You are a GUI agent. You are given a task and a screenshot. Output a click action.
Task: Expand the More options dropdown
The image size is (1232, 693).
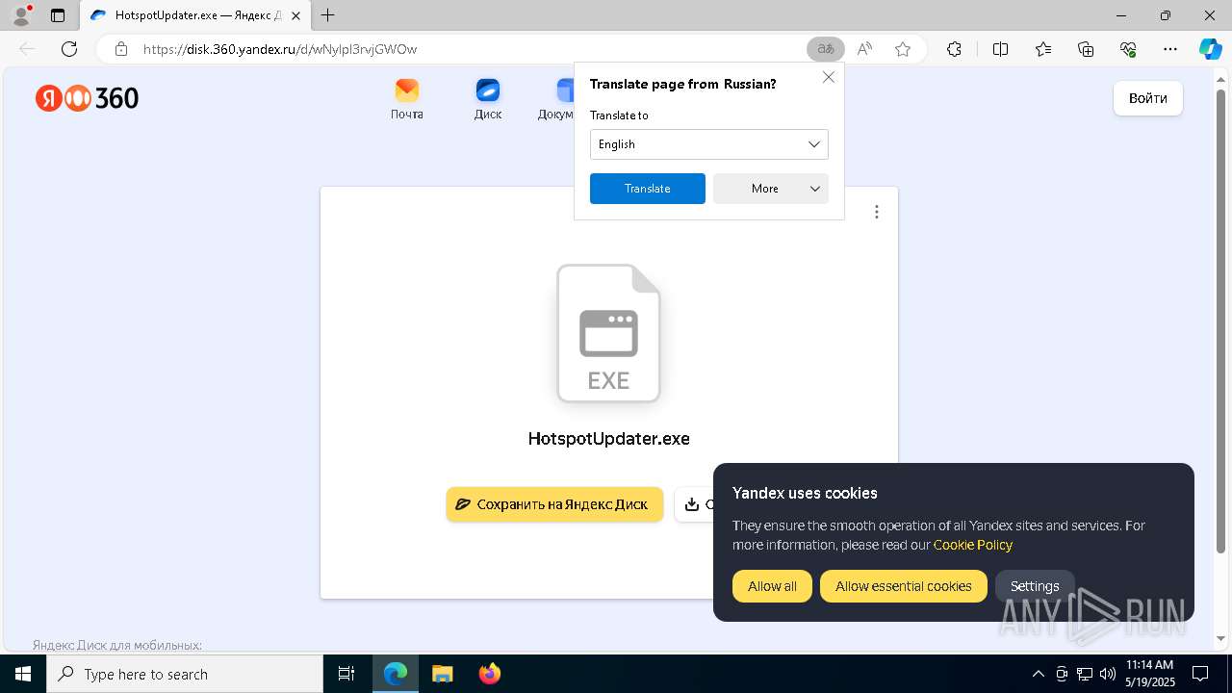[771, 189]
